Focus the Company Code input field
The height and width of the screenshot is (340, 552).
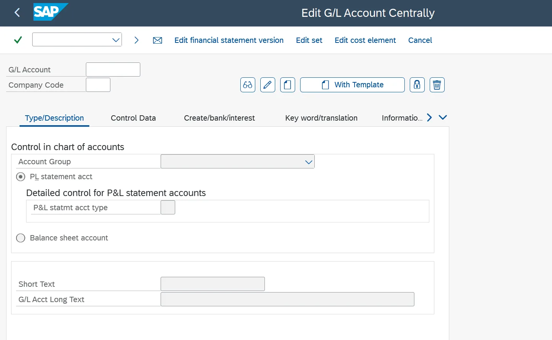tap(98, 85)
